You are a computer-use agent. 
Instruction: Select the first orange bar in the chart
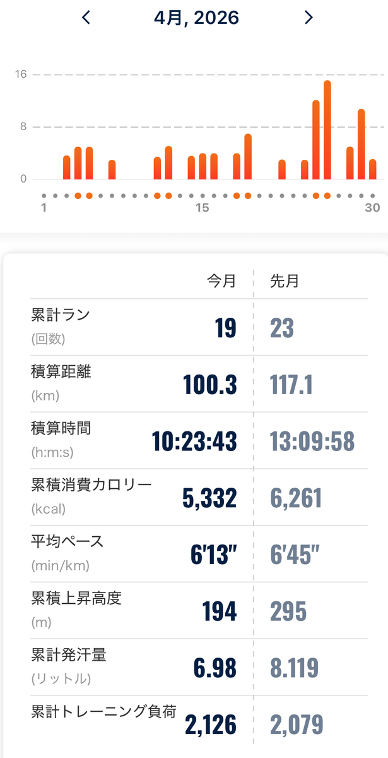point(67,167)
